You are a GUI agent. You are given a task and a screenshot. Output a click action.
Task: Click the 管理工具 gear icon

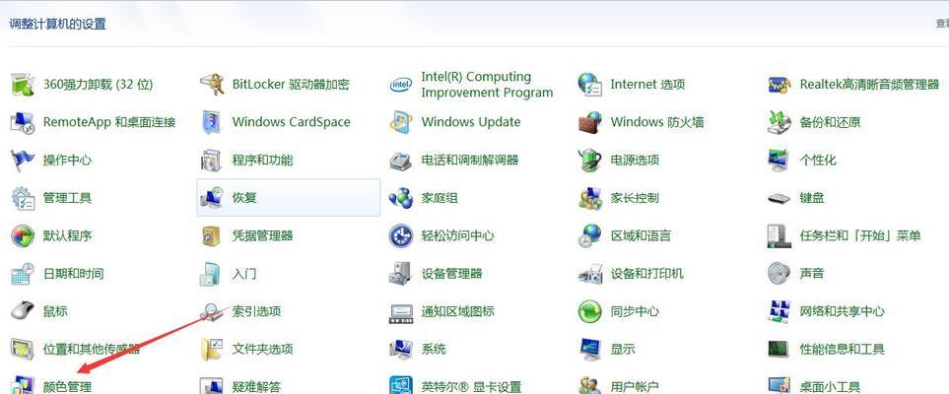coord(23,198)
